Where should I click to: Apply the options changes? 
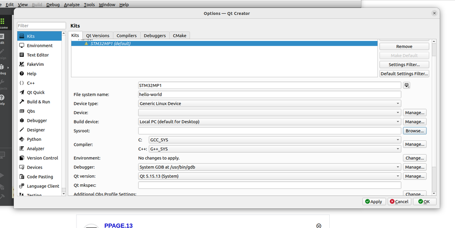(374, 202)
